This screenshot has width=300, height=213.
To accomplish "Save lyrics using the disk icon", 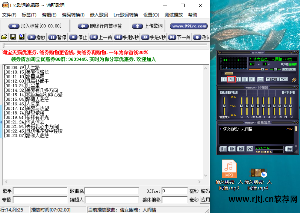I will pyautogui.click(x=12, y=37).
